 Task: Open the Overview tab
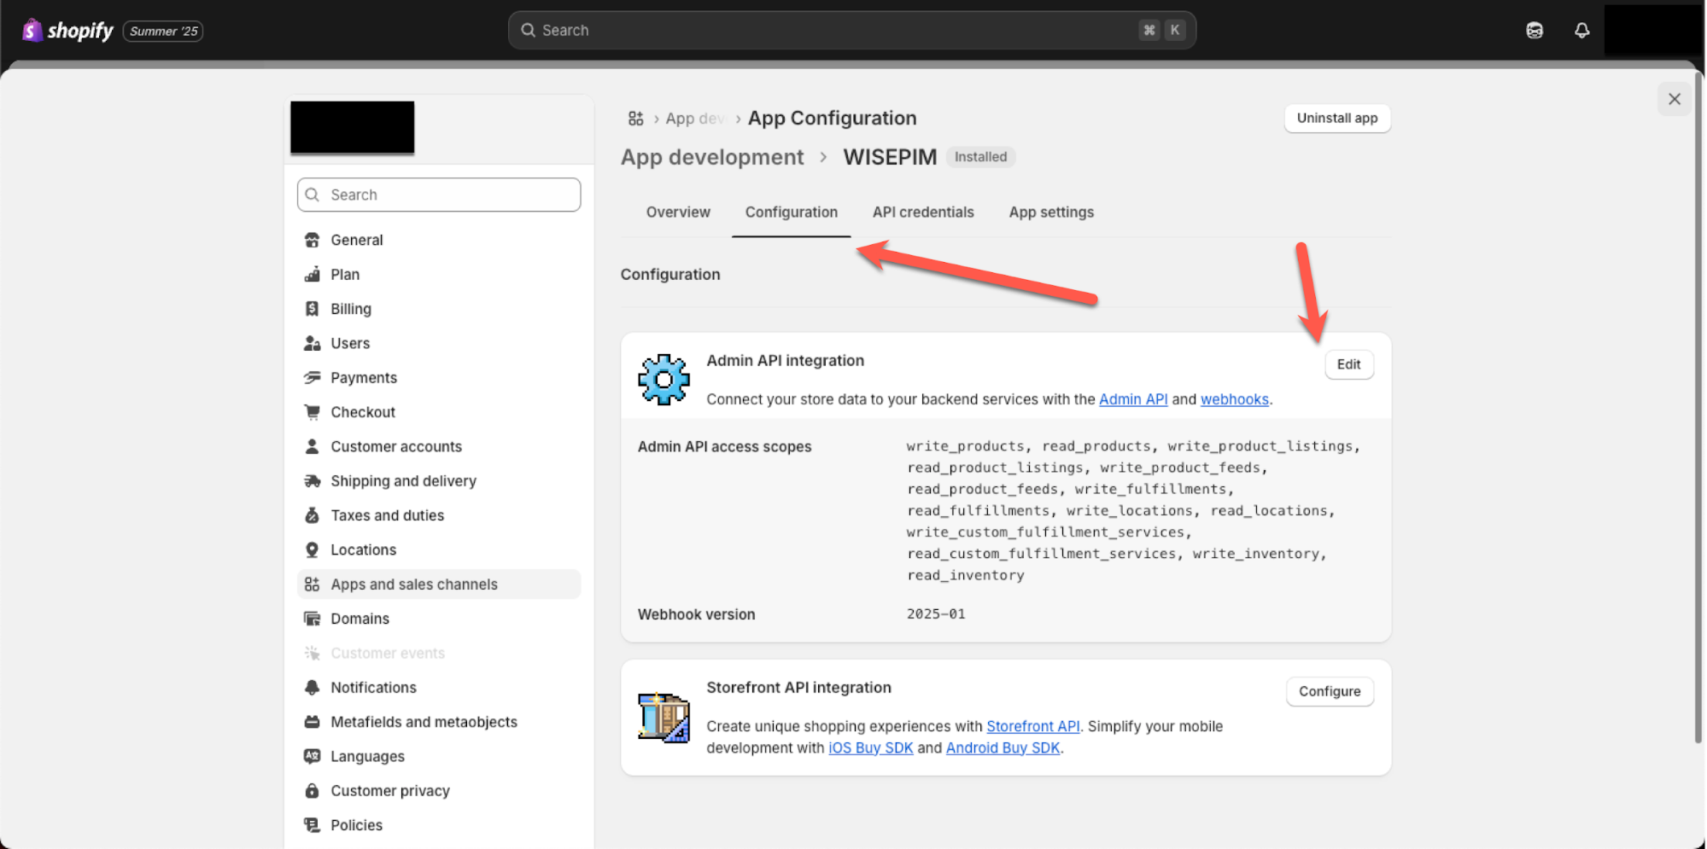678,212
